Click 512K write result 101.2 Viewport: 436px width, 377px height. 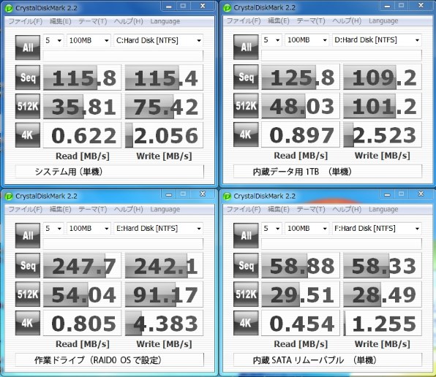[383, 106]
